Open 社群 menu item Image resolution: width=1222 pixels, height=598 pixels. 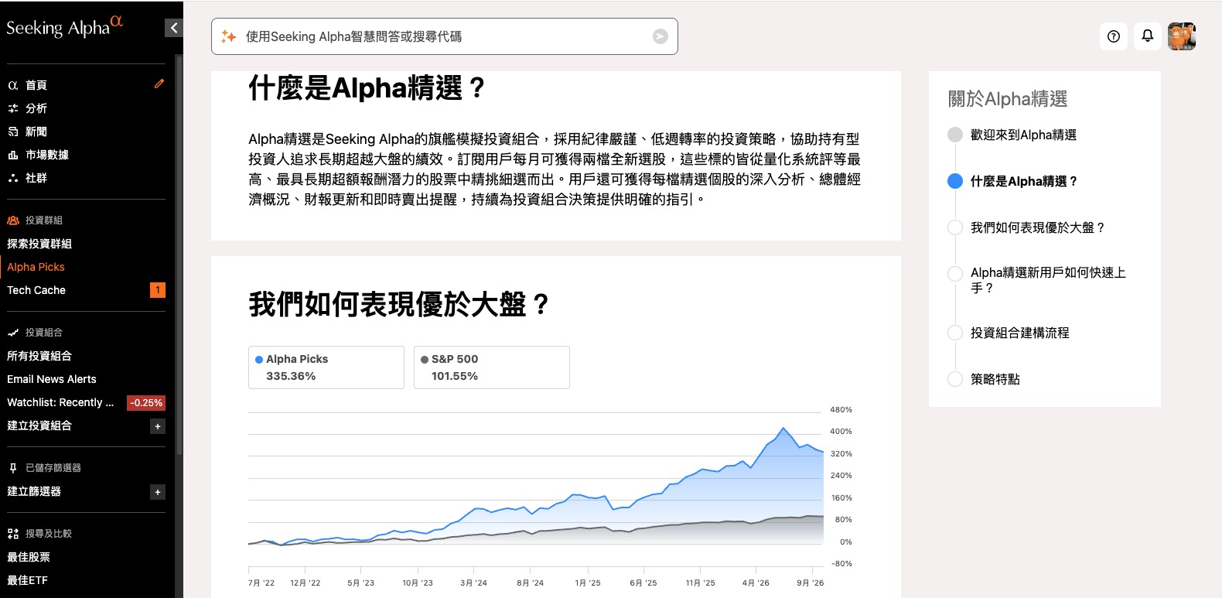(x=36, y=178)
